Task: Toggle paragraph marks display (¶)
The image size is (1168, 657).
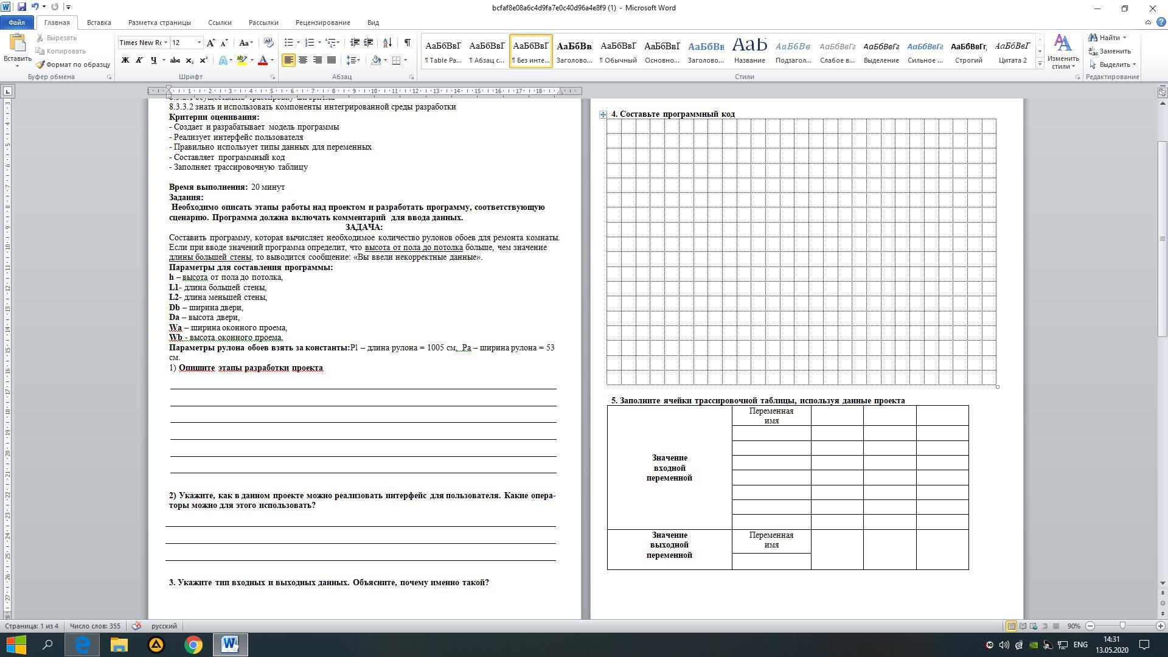Action: pyautogui.click(x=407, y=43)
